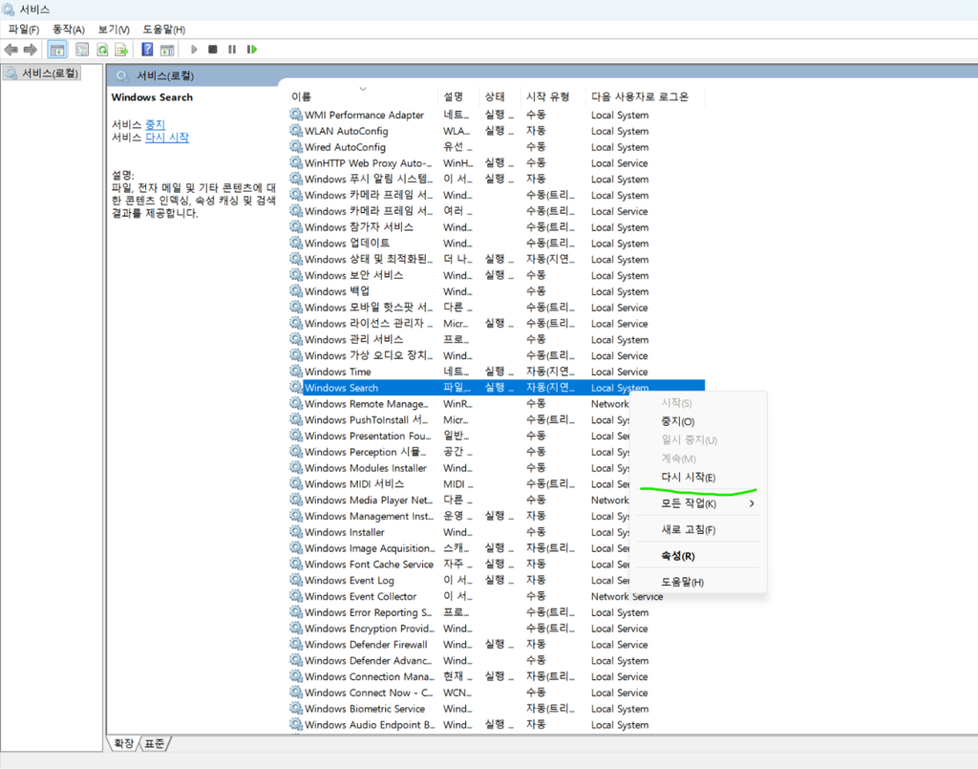Click the Restart Service toolbar icon
The height and width of the screenshot is (769, 978).
251,50
